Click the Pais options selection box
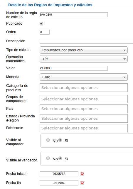133x189 pixels. click(x=84, y=109)
